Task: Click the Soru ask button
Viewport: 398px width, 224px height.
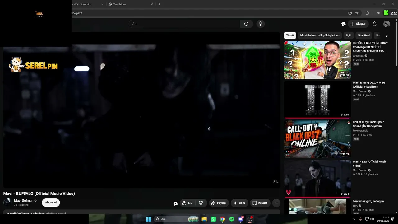Action: pos(239,203)
